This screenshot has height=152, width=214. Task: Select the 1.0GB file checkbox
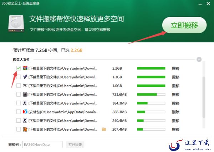coord(19,86)
